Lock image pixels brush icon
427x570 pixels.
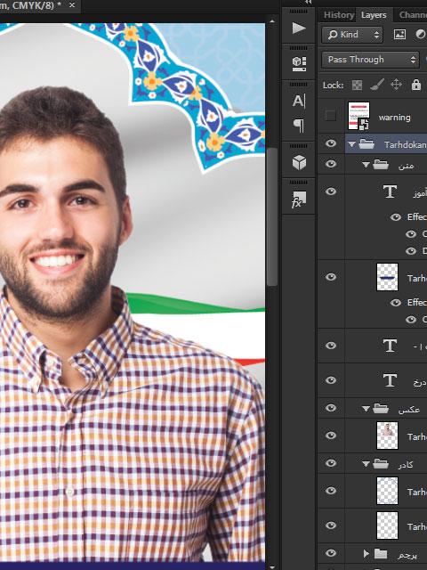coord(377,85)
